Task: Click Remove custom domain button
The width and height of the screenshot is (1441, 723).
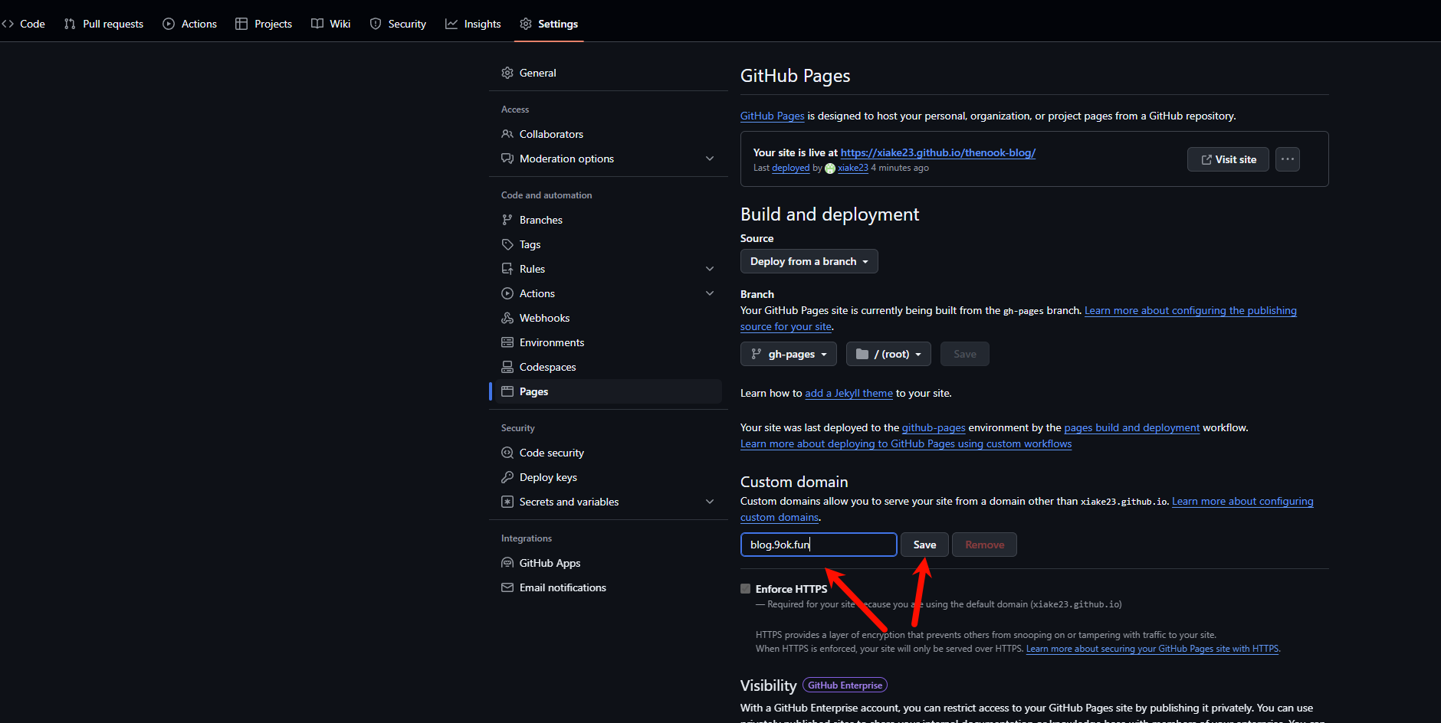Action: [984, 545]
